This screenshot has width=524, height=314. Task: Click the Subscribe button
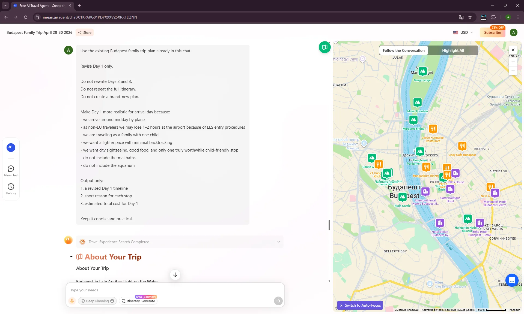pyautogui.click(x=492, y=32)
